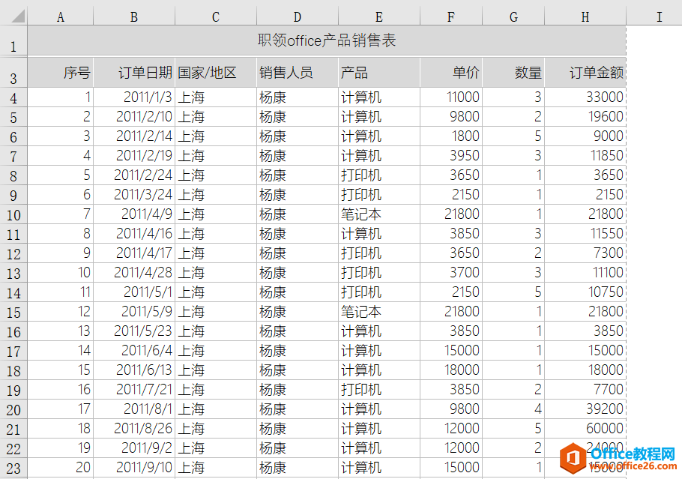Select order amount cell 9000
The width and height of the screenshot is (682, 479).
tap(585, 136)
